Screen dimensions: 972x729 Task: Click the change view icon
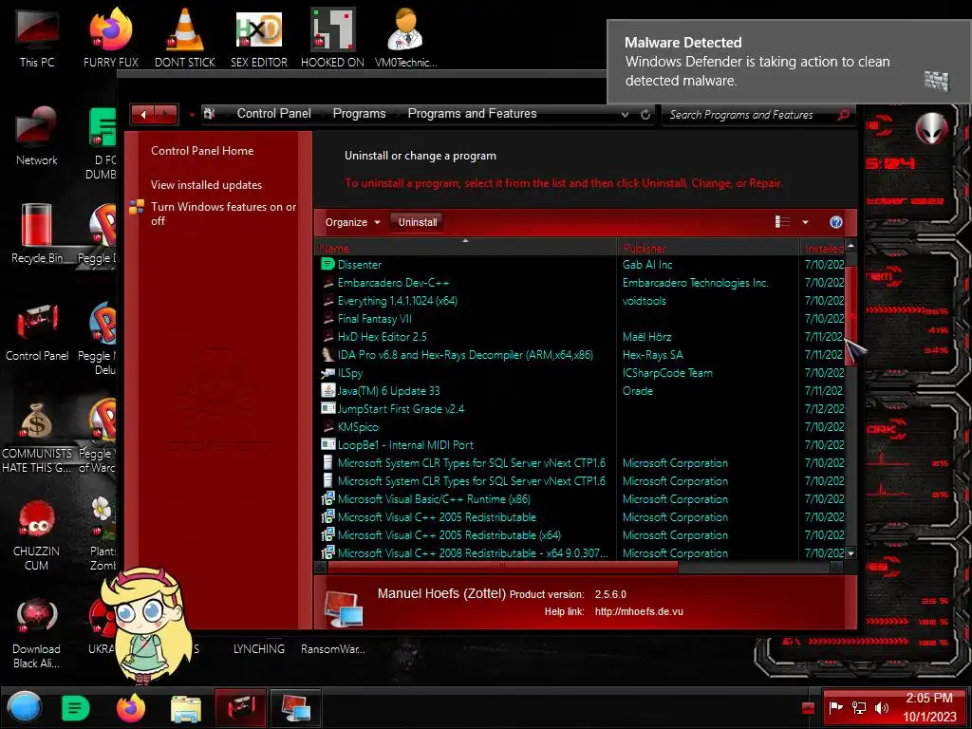782,222
